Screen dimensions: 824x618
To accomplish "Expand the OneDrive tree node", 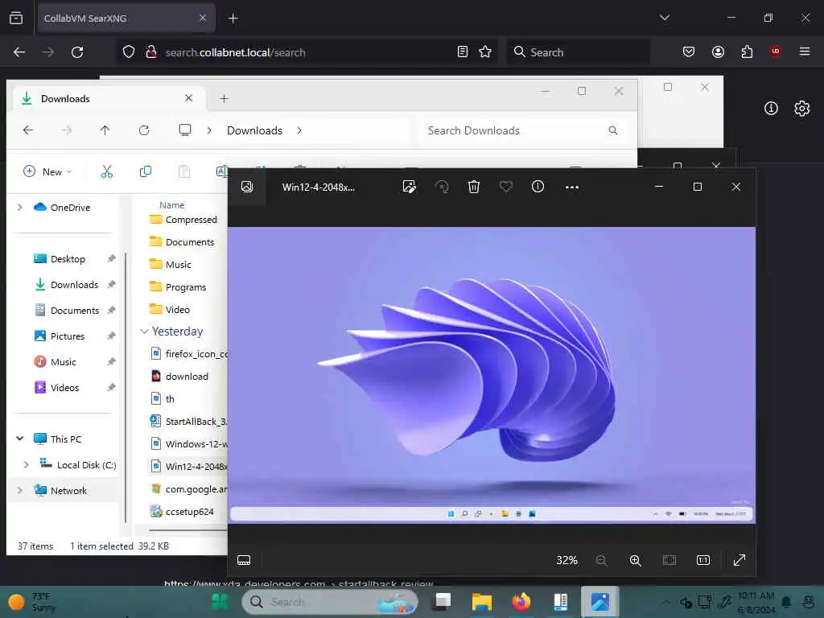I will point(20,208).
